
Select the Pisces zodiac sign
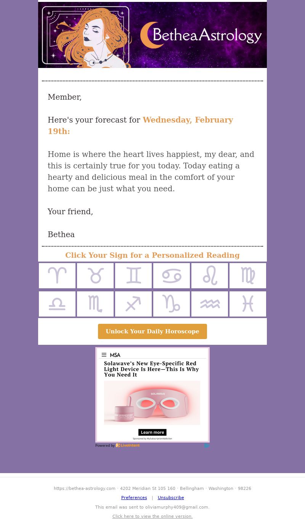[x=248, y=304]
